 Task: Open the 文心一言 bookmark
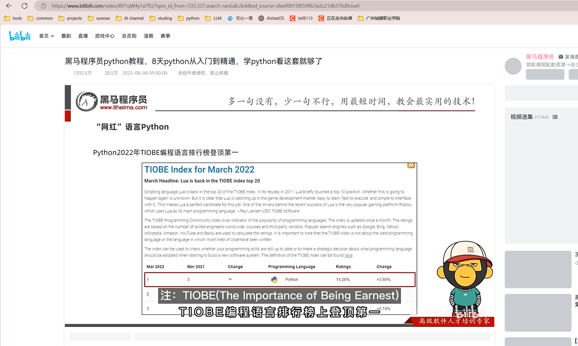pos(240,18)
